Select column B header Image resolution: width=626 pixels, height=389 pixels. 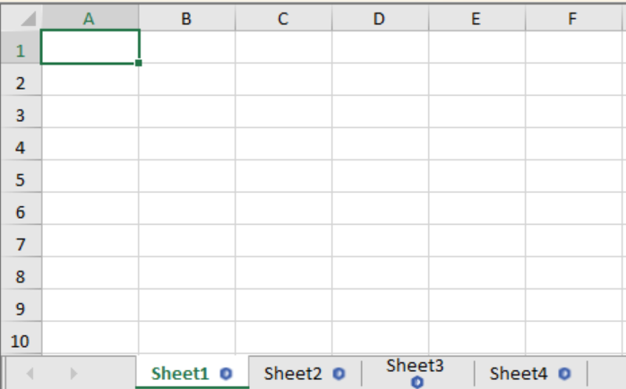[186, 18]
